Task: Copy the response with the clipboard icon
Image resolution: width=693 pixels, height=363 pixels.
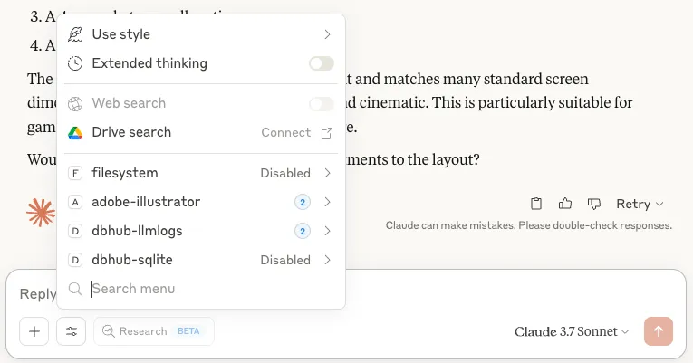Action: pos(536,204)
